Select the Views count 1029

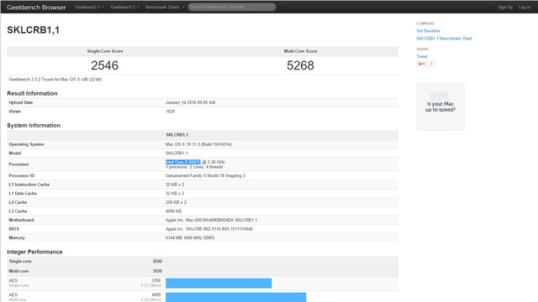point(170,112)
